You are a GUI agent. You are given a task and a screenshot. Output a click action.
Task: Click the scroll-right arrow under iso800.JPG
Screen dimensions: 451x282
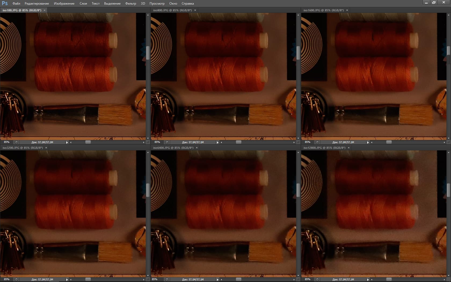(x=294, y=142)
